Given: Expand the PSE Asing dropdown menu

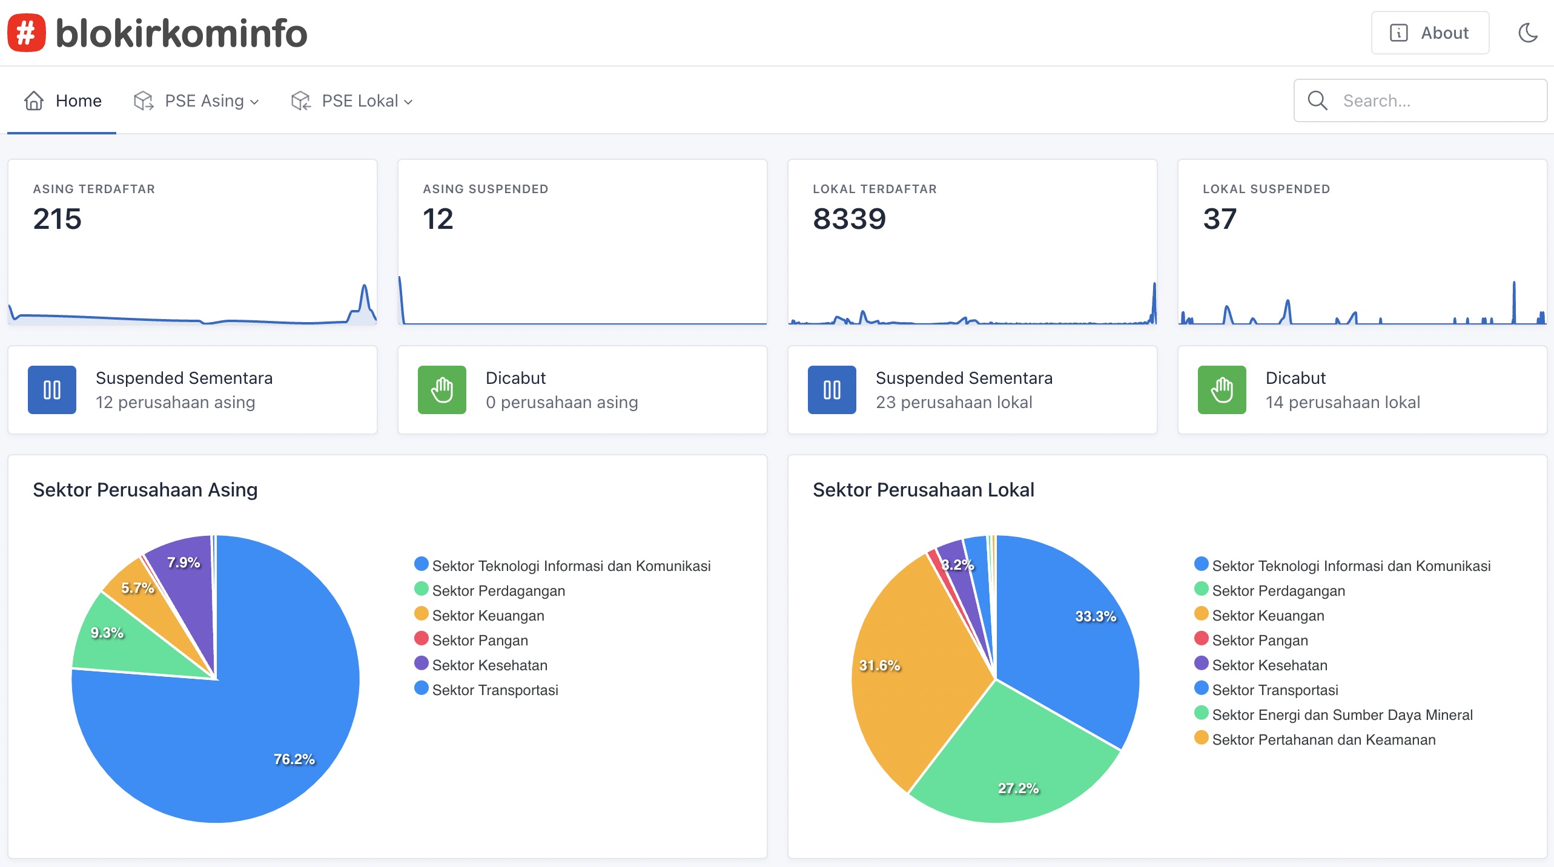Looking at the screenshot, I should (205, 101).
